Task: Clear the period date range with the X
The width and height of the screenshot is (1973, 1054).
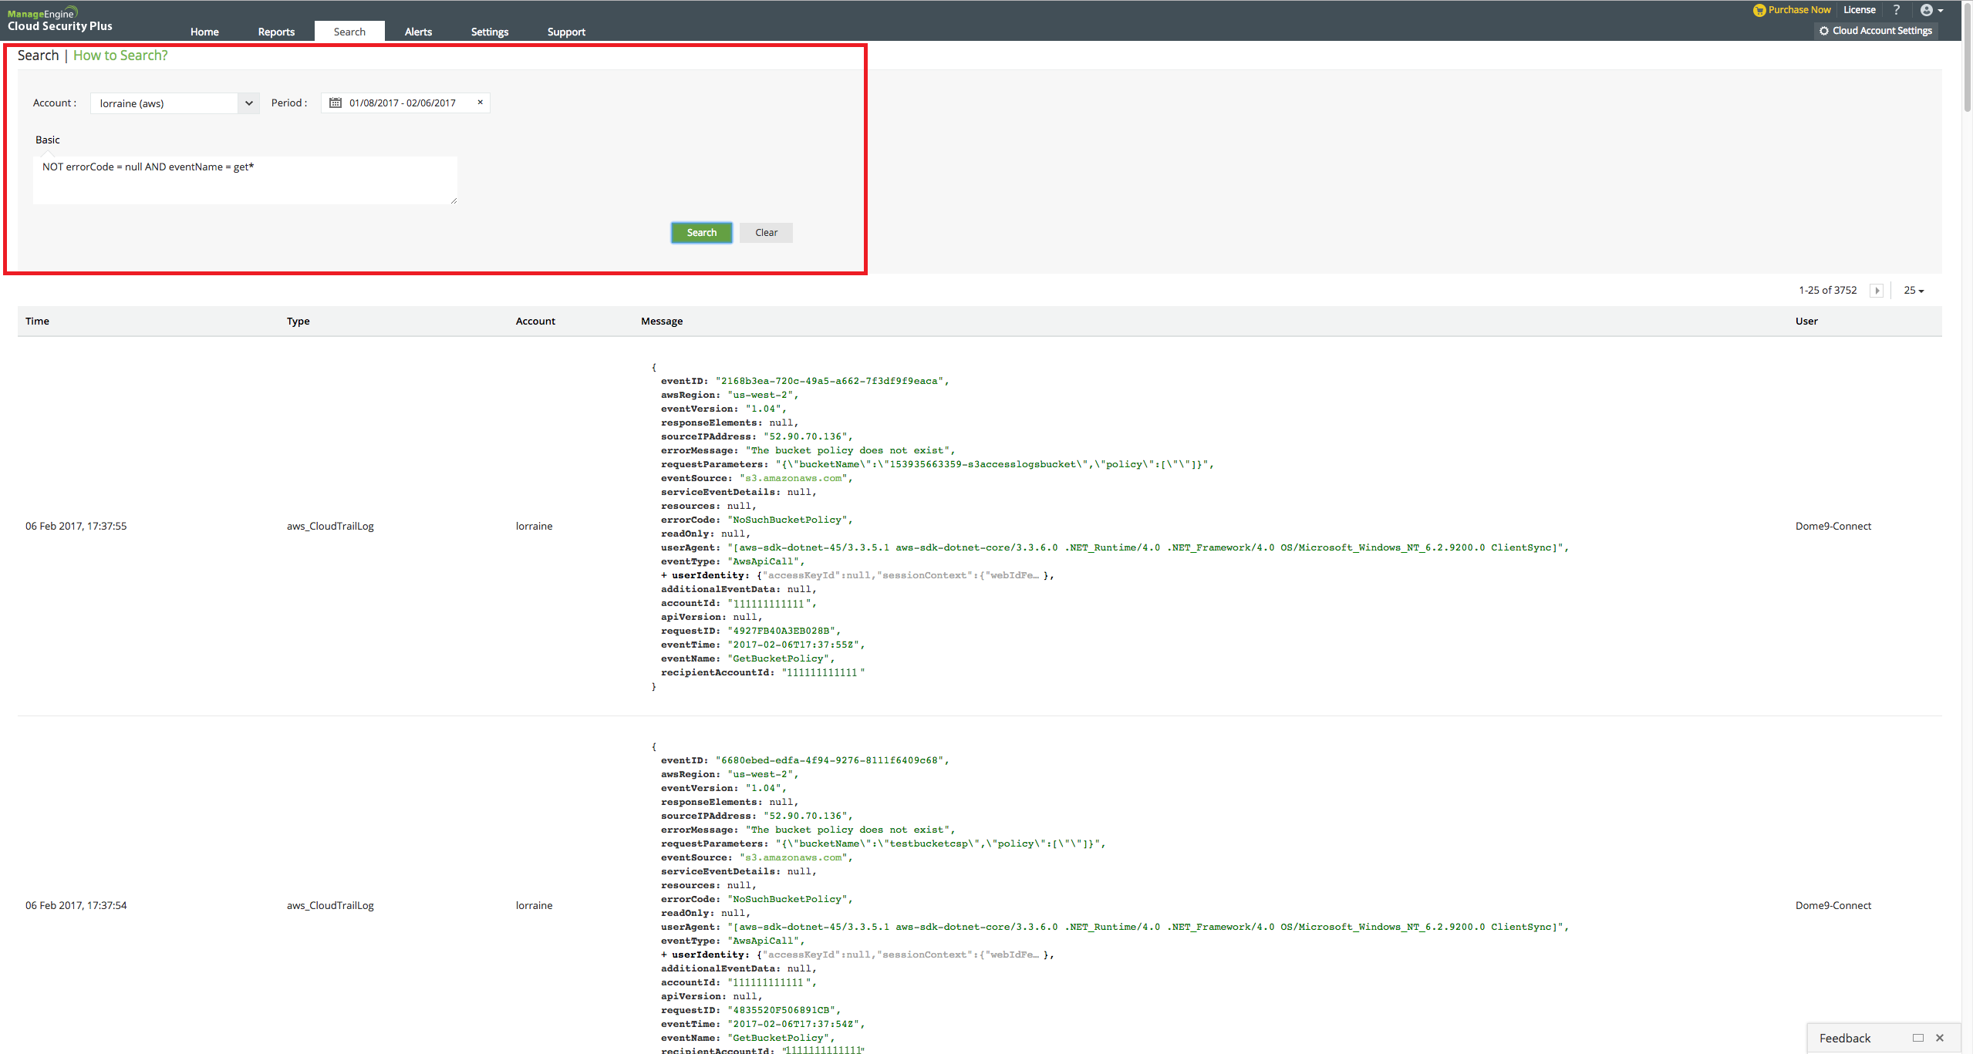Action: (480, 102)
